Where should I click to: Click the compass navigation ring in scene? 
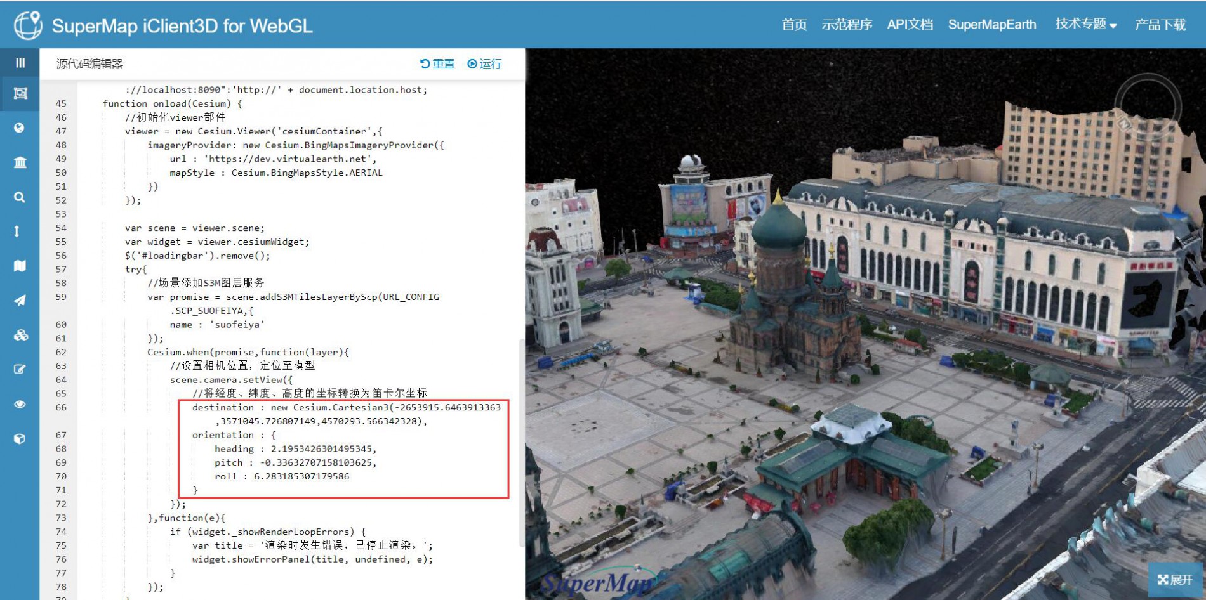click(1147, 106)
